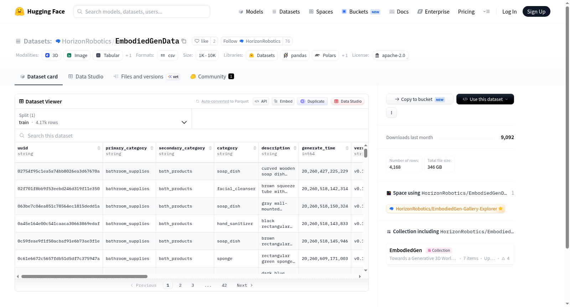Open the Embed option
The width and height of the screenshot is (570, 307).
pyautogui.click(x=283, y=101)
